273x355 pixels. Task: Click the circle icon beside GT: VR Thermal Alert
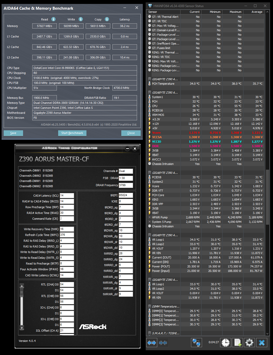pos(149,17)
